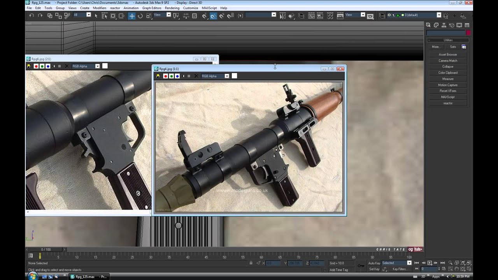Open the selection filter All dropdown

pyautogui.click(x=88, y=15)
